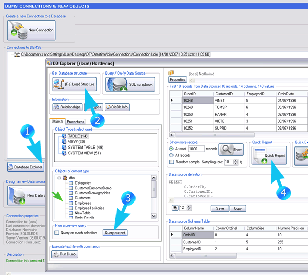Adjust the Sampling rate stepper
The height and width of the screenshot is (275, 308).
pyautogui.click(x=235, y=162)
